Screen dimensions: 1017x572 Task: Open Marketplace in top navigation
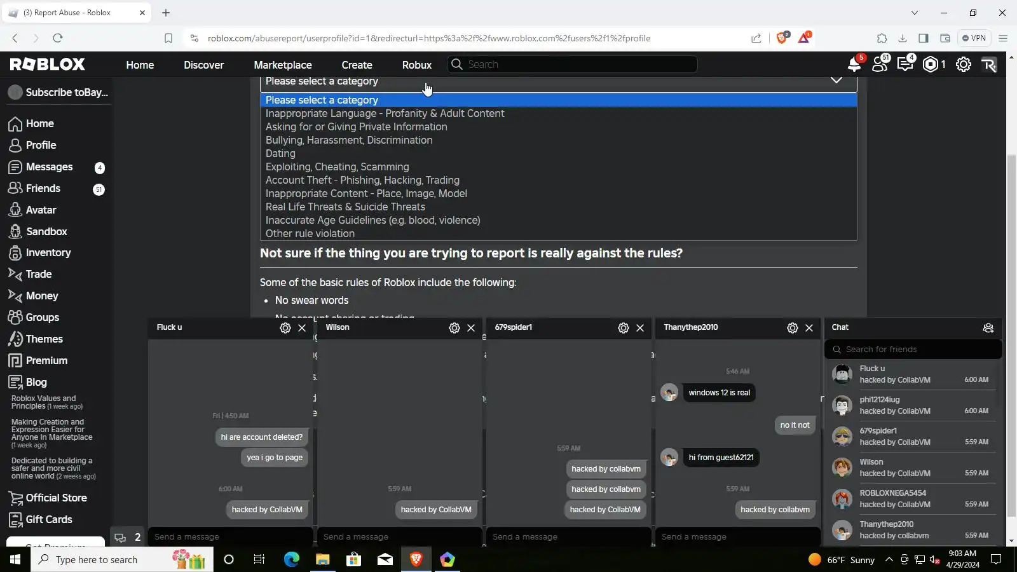point(283,65)
